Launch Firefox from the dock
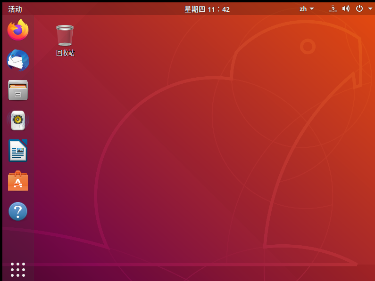Screen dimensions: 375x281 [18, 30]
